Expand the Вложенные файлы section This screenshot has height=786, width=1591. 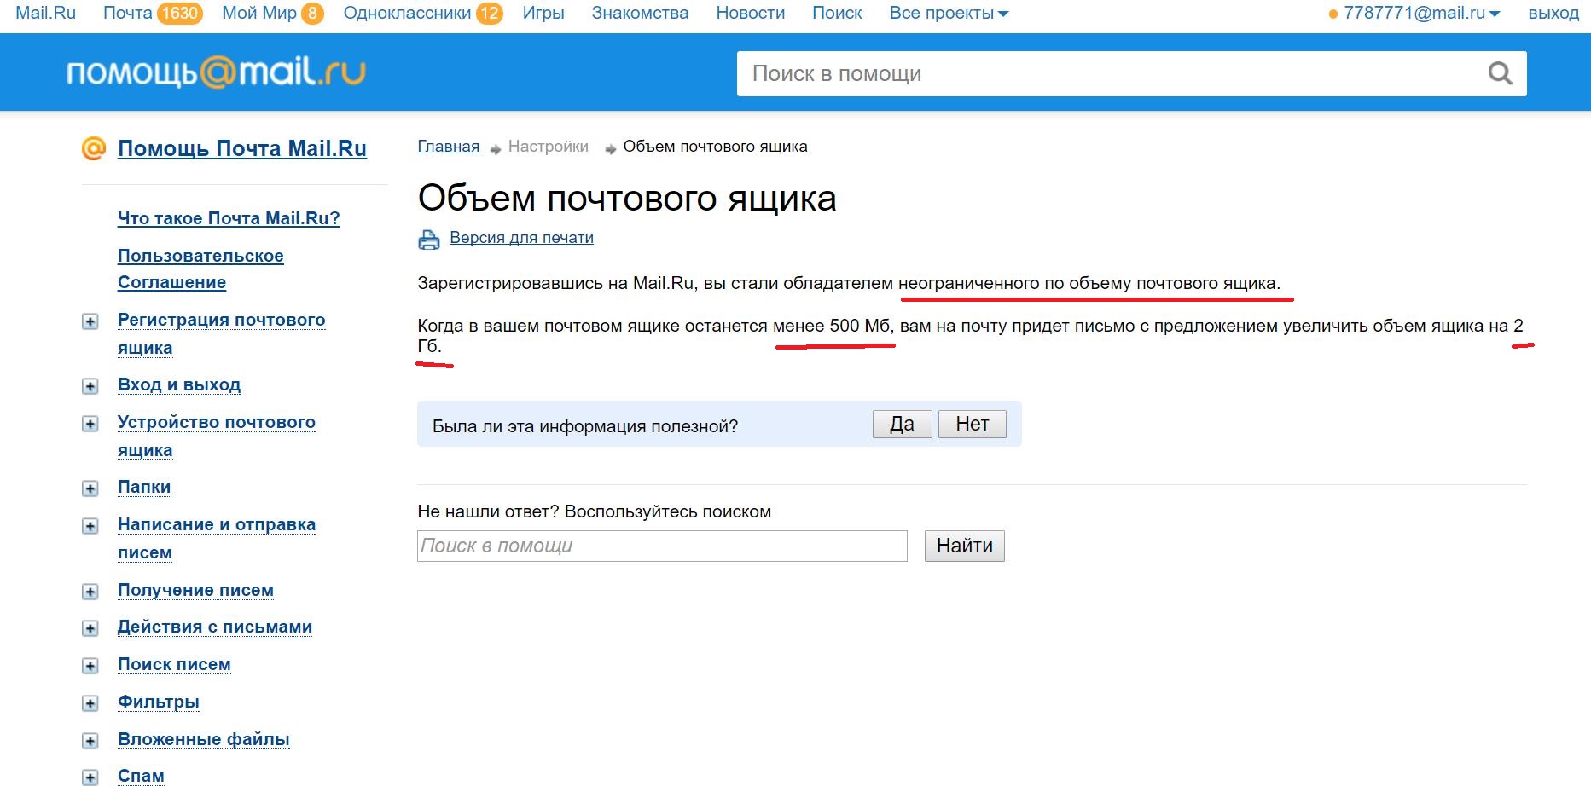[x=90, y=741]
